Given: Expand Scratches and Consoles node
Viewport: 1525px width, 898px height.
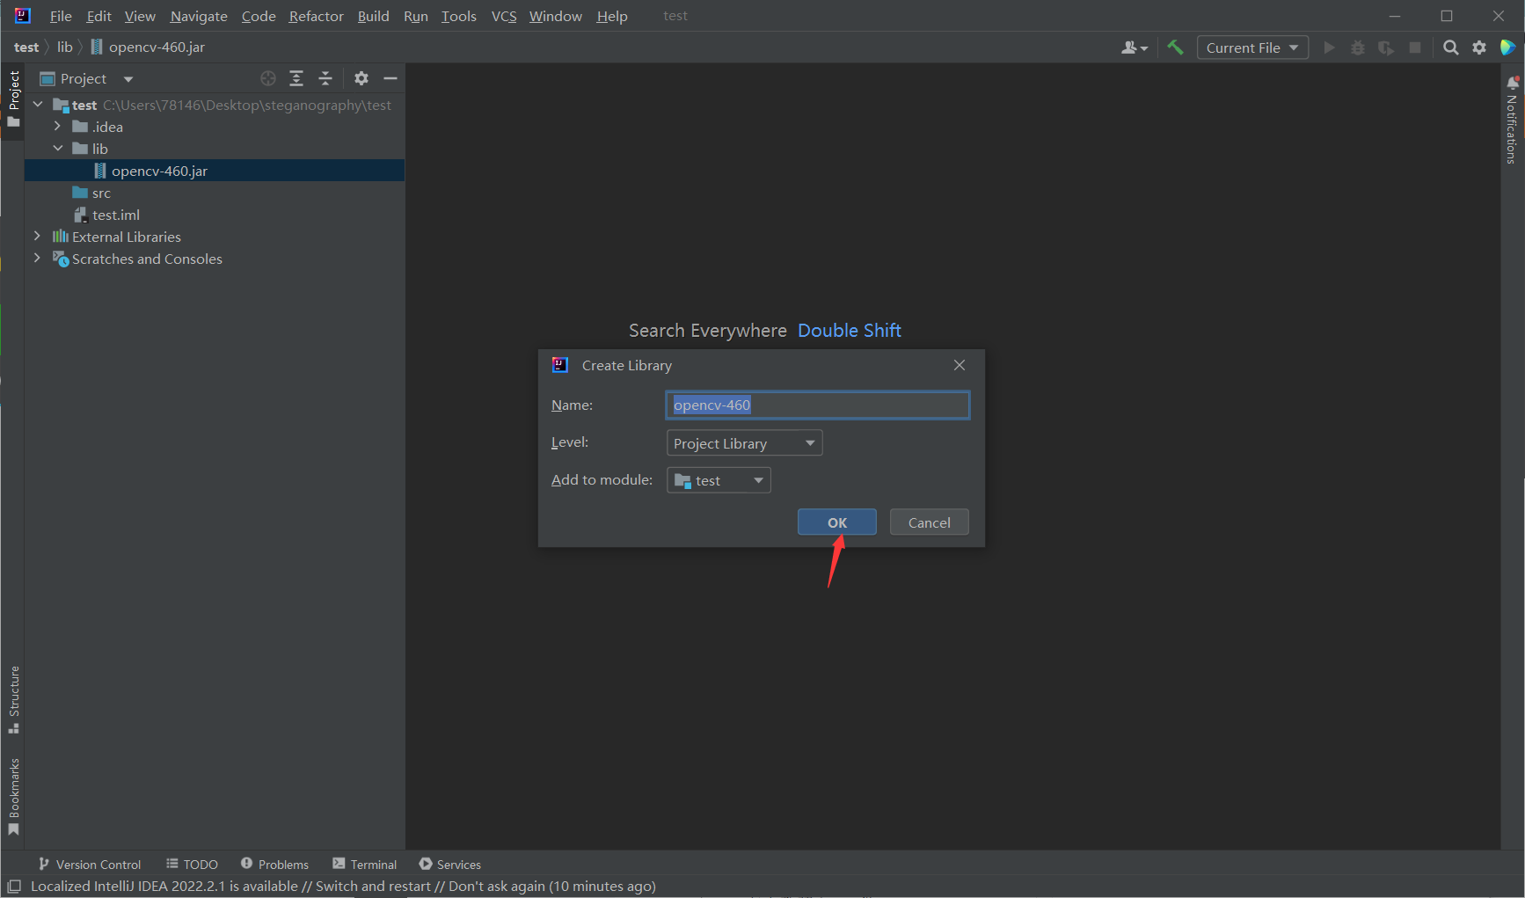Looking at the screenshot, I should (x=37, y=259).
